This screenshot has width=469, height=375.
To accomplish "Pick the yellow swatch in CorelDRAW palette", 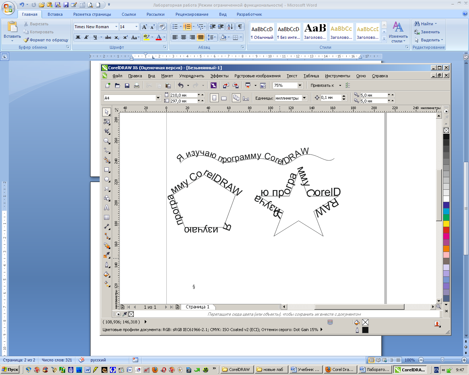I will 446,223.
